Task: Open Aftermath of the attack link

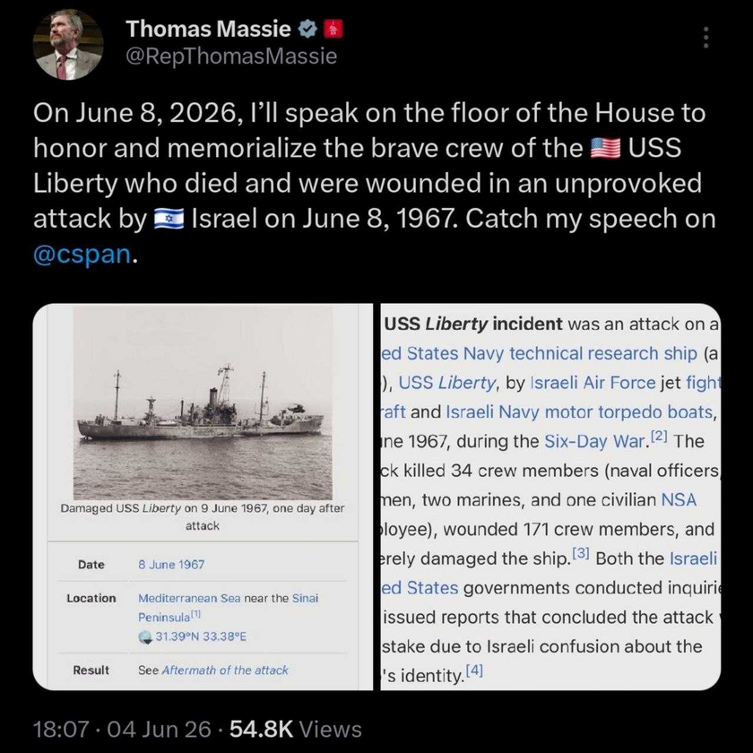Action: 225,671
